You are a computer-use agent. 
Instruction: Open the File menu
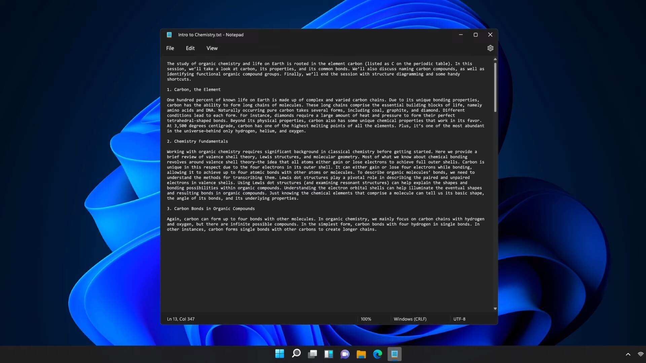(170, 48)
